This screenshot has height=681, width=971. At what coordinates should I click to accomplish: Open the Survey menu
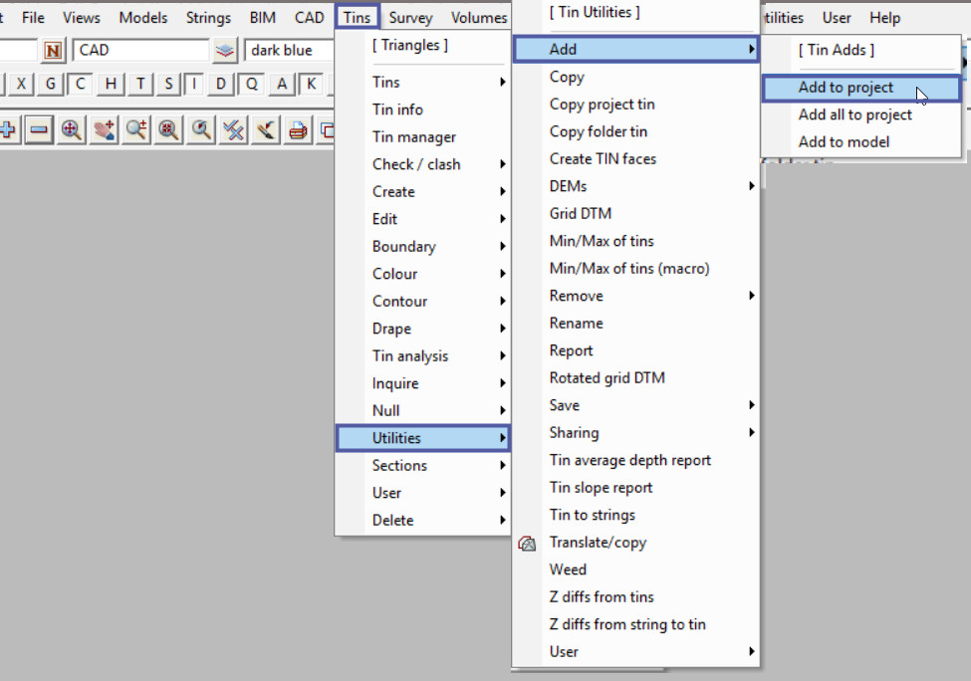(410, 17)
